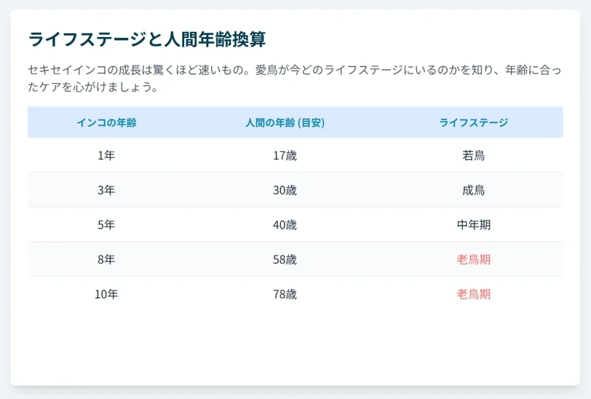Click the 若鳥 life stage cell
Viewport: 591px width, 399px height.
click(473, 155)
